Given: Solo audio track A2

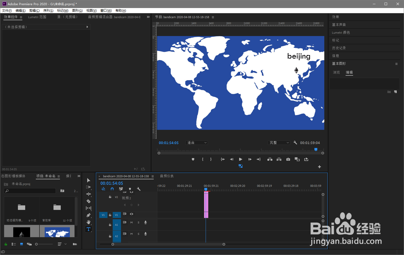Looking at the screenshot, I should pyautogui.click(x=138, y=234).
